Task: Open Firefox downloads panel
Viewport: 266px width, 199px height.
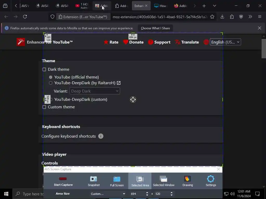Action: click(222, 17)
